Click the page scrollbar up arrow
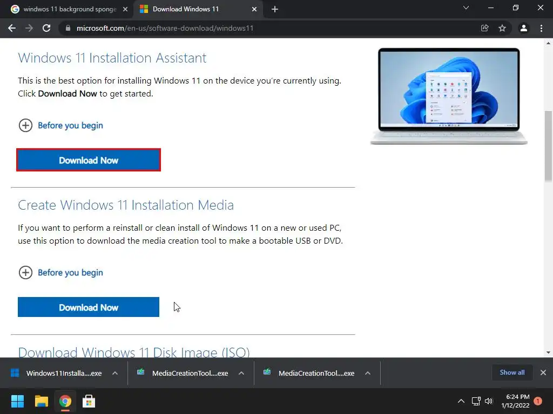 point(548,43)
